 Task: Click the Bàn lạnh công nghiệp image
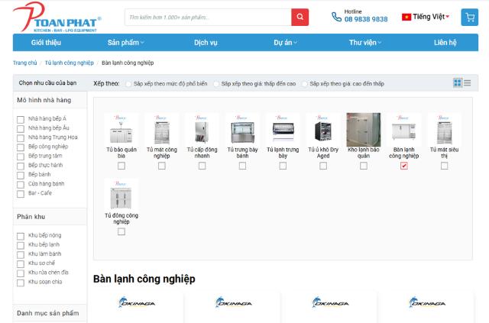(x=404, y=130)
